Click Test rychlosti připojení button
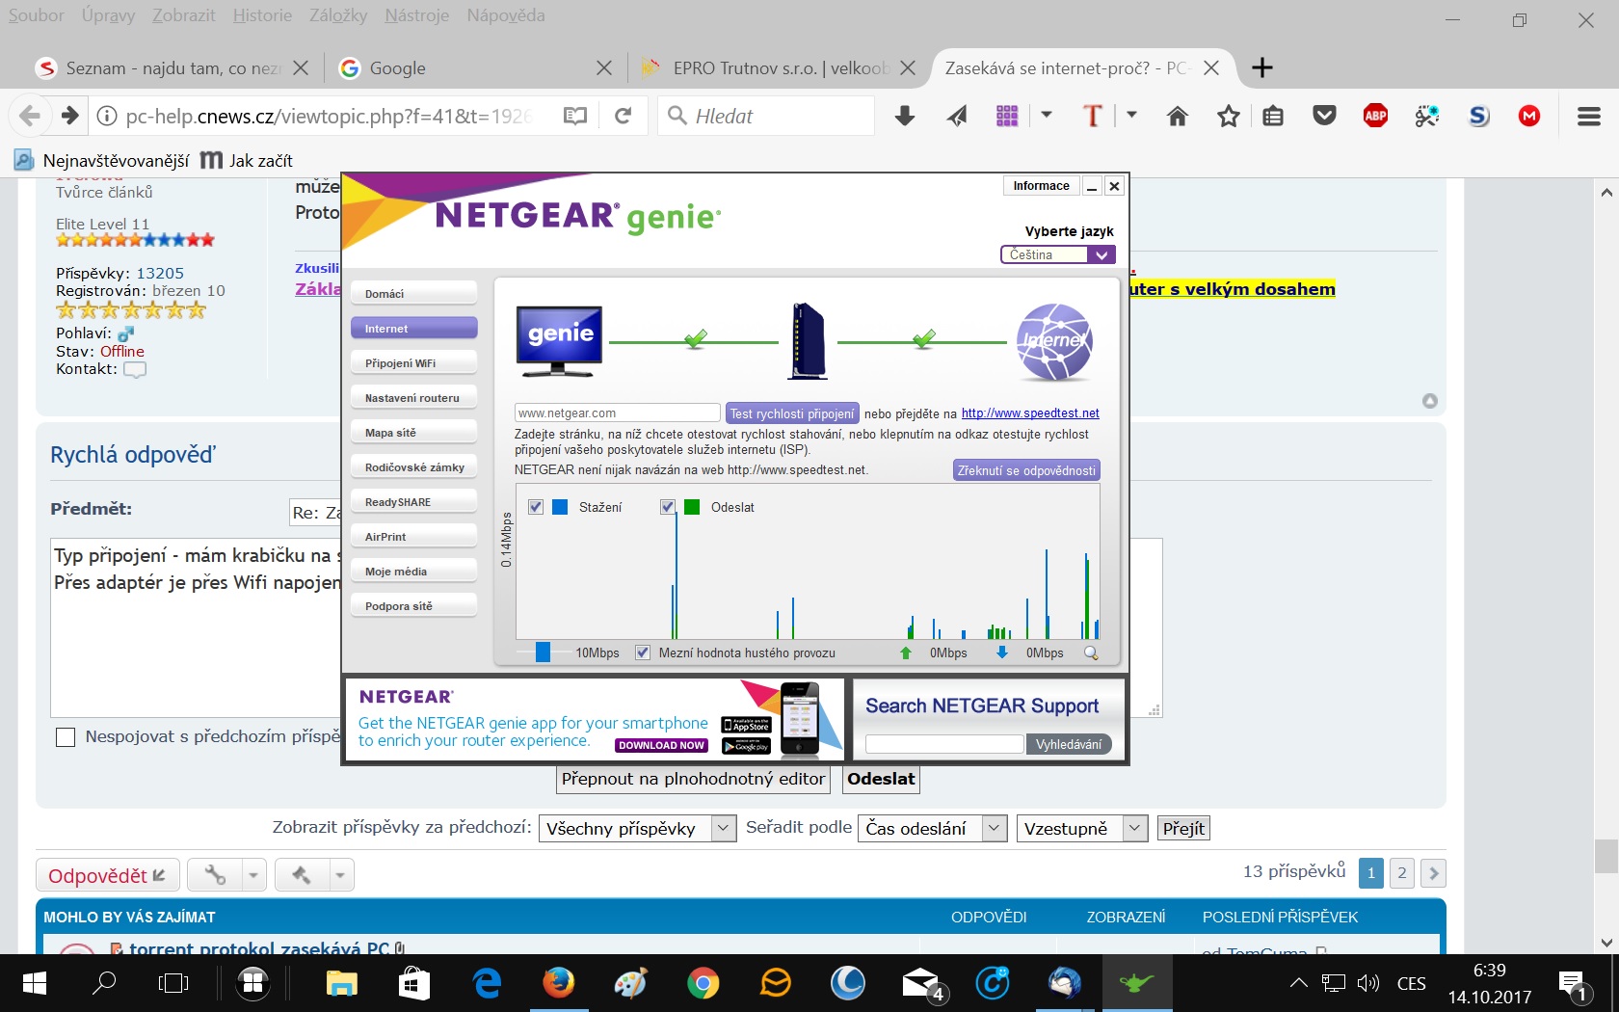Image resolution: width=1619 pixels, height=1012 pixels. (x=791, y=413)
